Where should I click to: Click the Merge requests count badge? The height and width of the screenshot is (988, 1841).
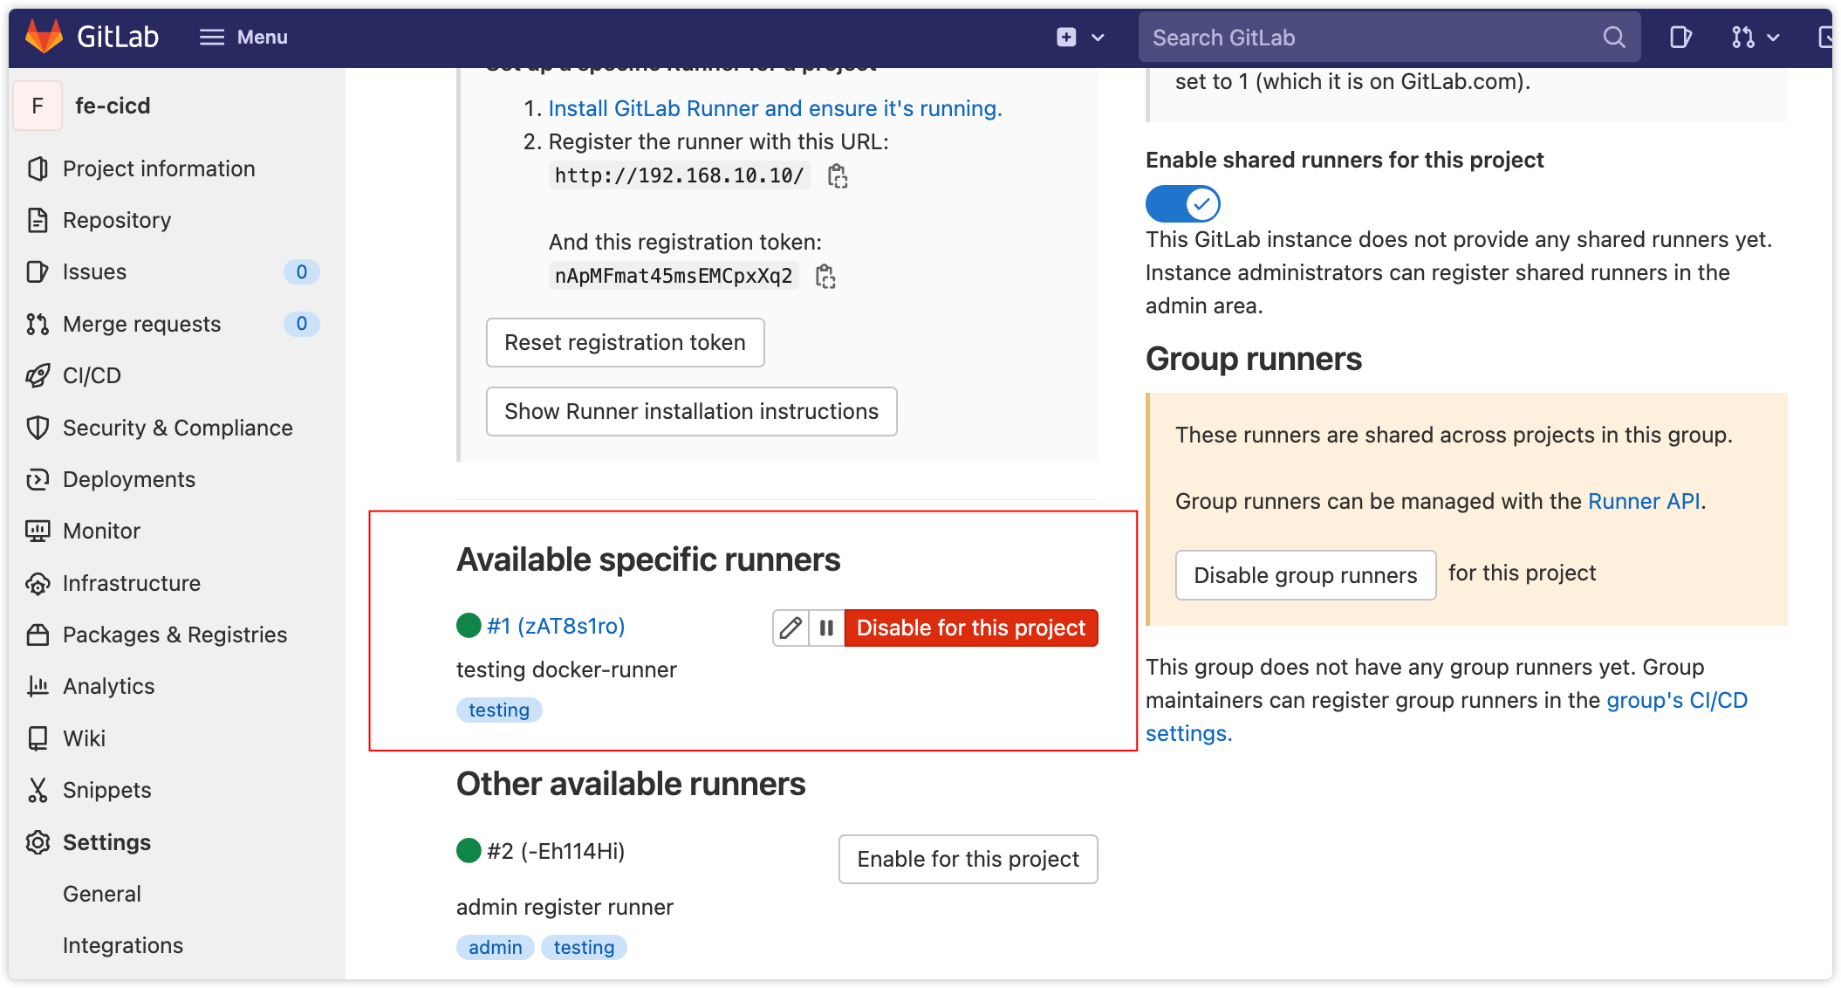click(x=302, y=324)
